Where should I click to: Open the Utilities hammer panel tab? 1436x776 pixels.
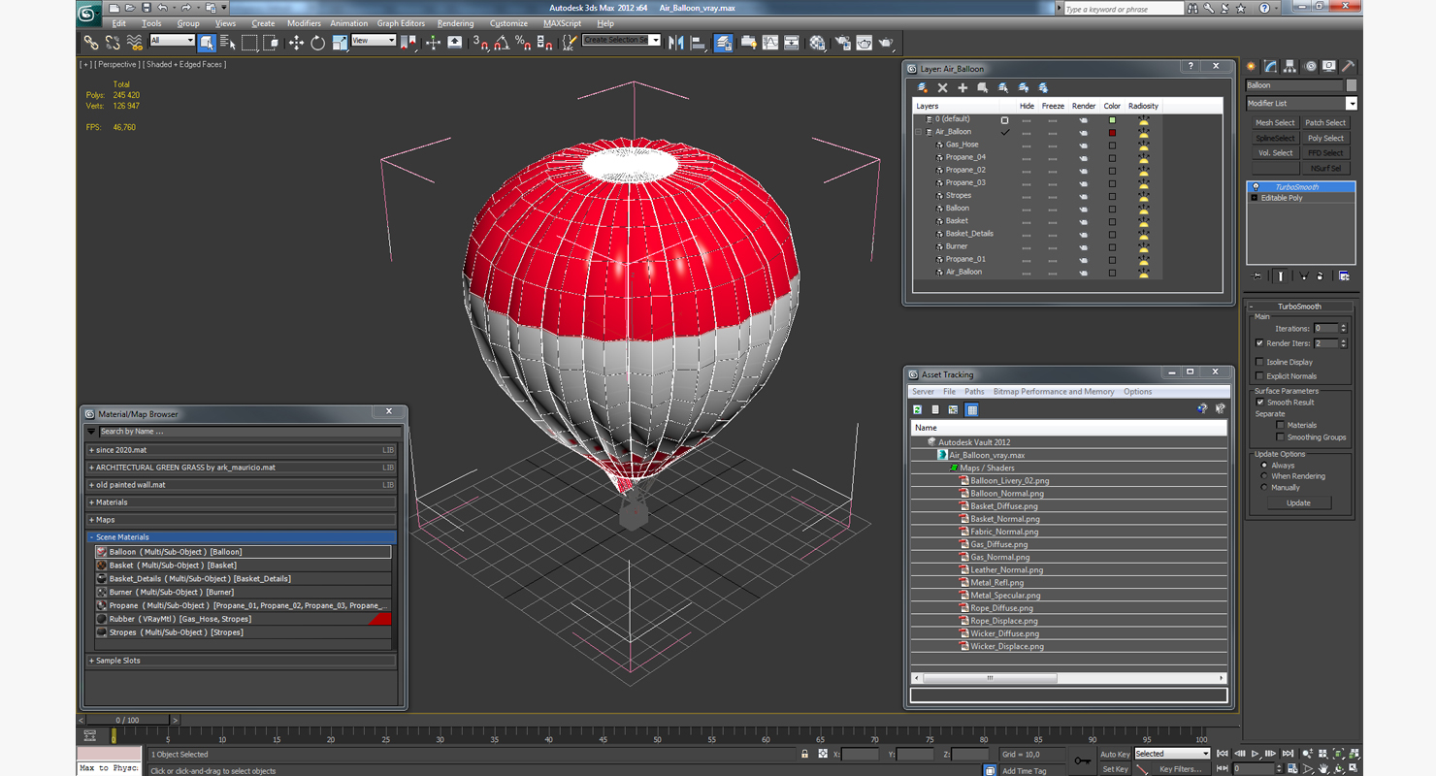point(1348,66)
